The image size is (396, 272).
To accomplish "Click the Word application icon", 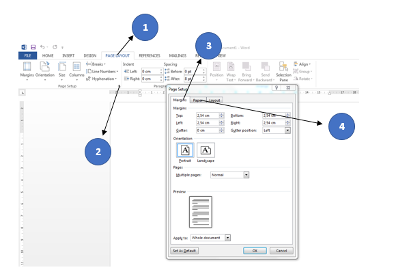I will tap(24, 47).
